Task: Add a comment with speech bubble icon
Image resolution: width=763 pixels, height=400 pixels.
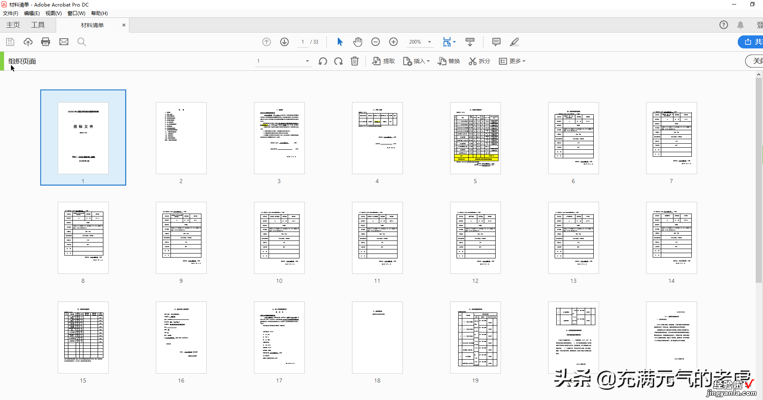Action: 496,42
